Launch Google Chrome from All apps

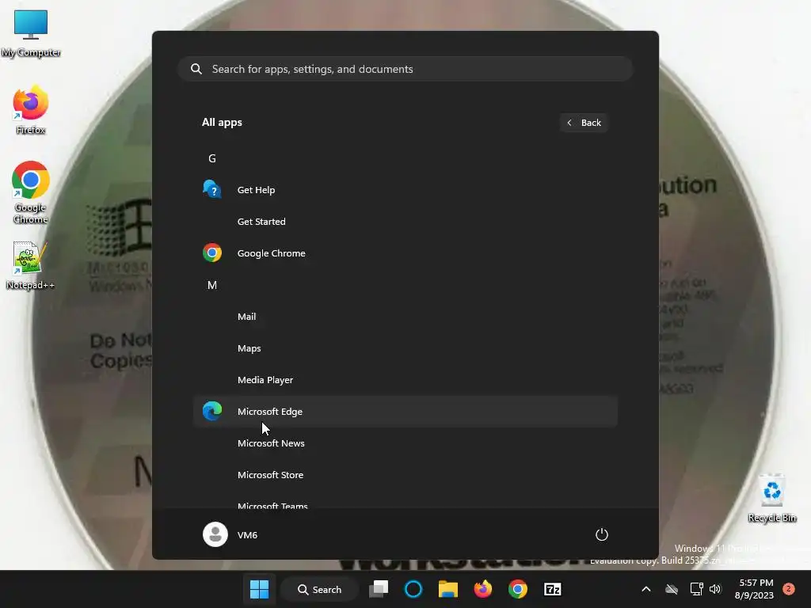(x=405, y=253)
